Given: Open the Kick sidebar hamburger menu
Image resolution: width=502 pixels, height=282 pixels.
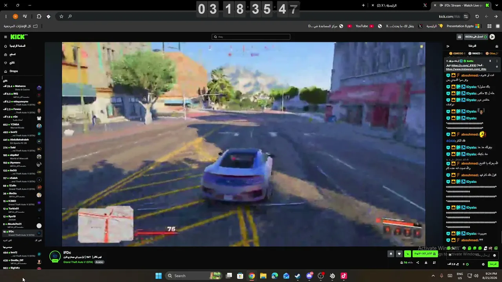Looking at the screenshot, I should point(5,37).
